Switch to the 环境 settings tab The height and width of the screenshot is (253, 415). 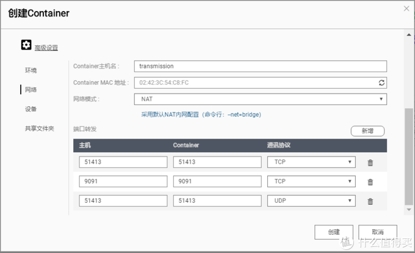click(31, 70)
